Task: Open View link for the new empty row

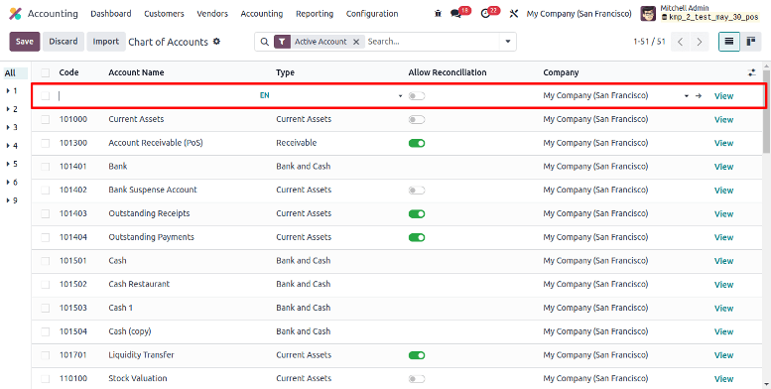Action: [723, 96]
